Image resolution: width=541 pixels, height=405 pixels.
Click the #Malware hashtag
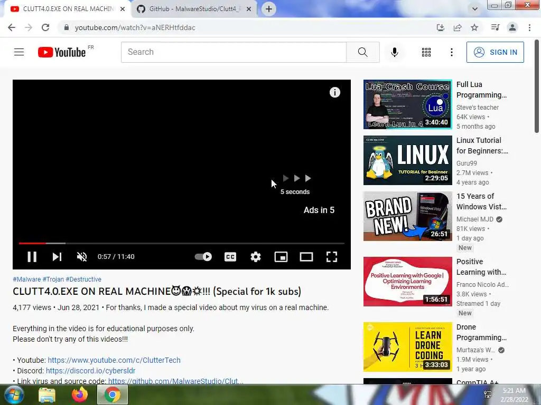(26, 279)
